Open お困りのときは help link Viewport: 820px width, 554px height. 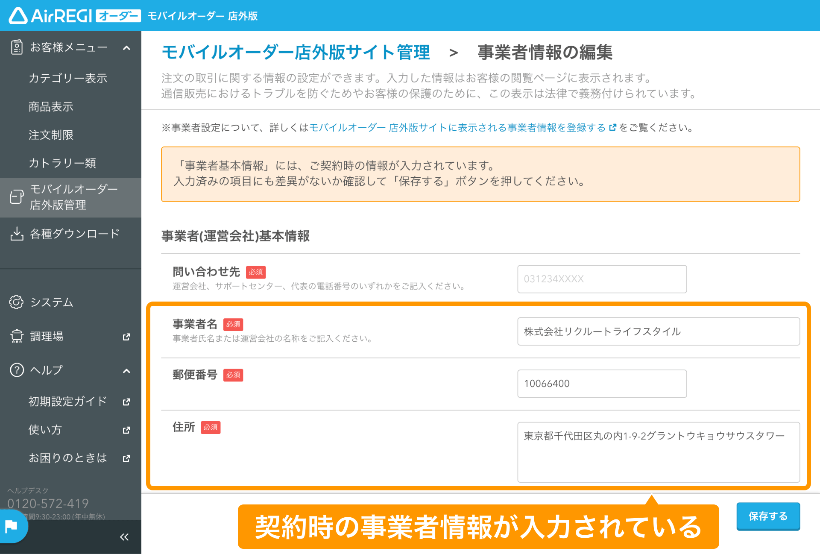(68, 457)
